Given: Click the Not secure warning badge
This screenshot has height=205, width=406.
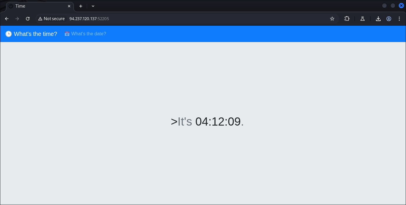Looking at the screenshot, I should click(51, 19).
